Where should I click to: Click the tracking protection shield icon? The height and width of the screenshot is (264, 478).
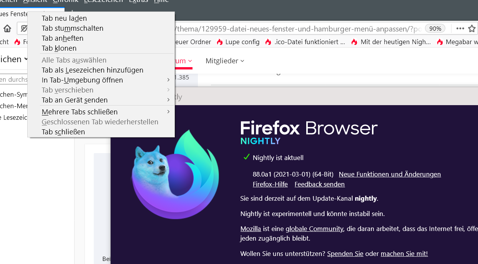pyautogui.click(x=24, y=28)
